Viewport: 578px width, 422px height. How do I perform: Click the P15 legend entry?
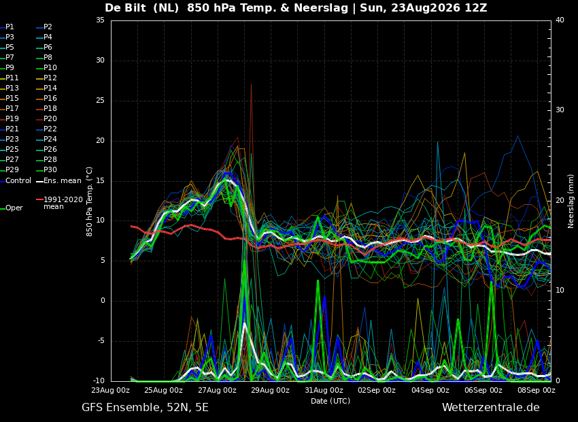tap(10, 99)
